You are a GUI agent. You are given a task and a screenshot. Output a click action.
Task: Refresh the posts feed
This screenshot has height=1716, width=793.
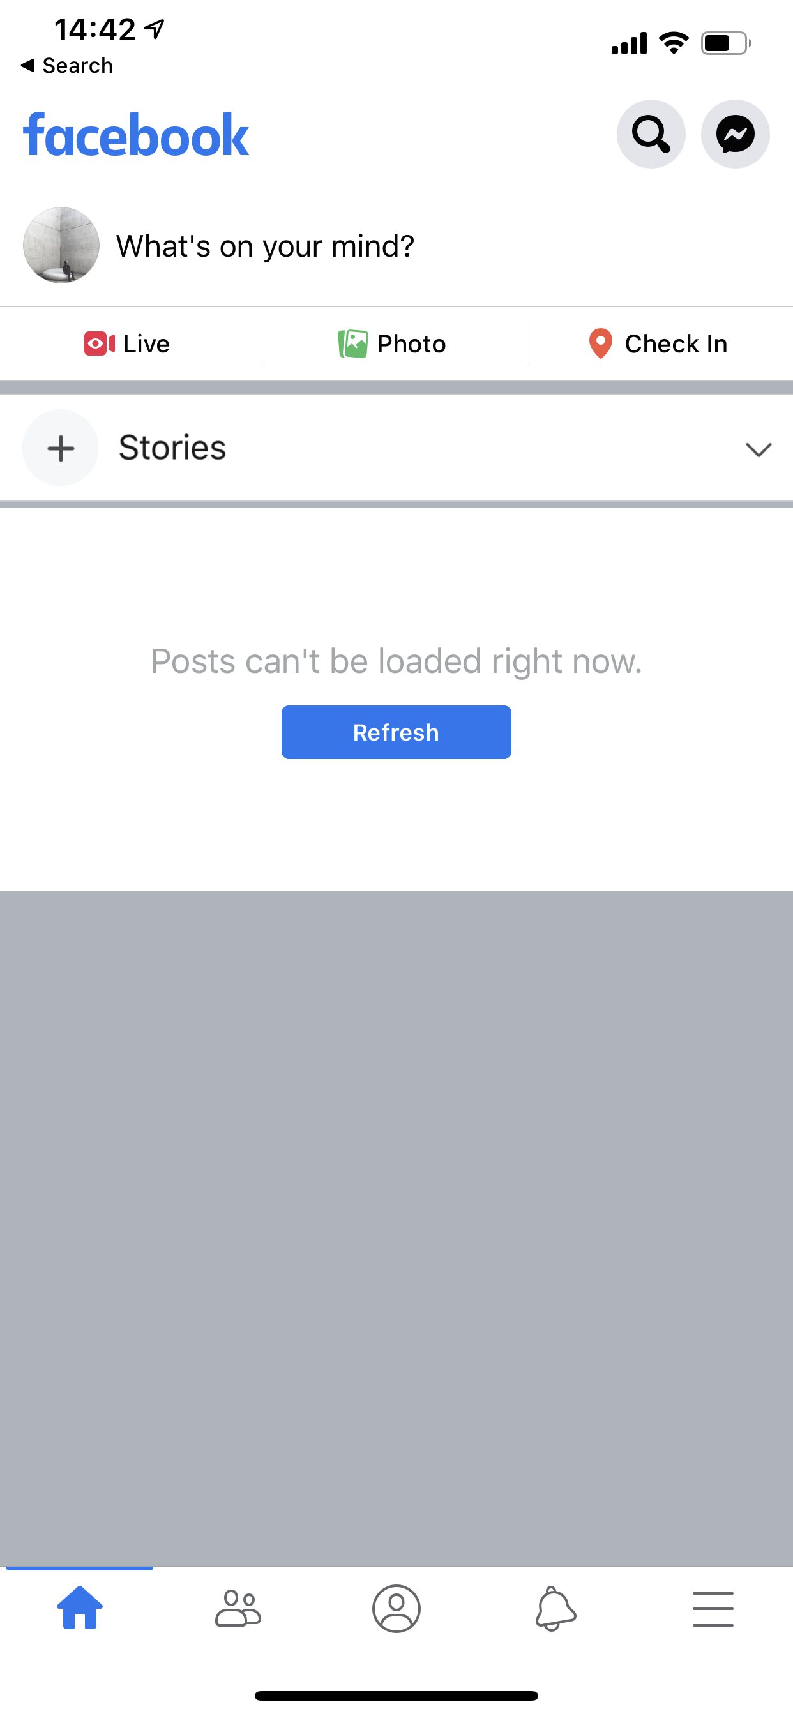pos(396,732)
